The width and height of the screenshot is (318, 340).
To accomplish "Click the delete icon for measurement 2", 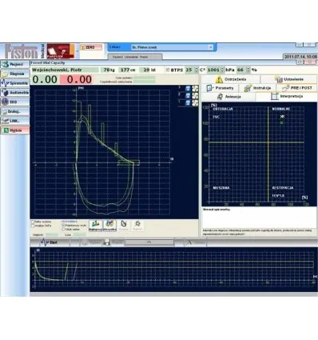I will point(195,95).
